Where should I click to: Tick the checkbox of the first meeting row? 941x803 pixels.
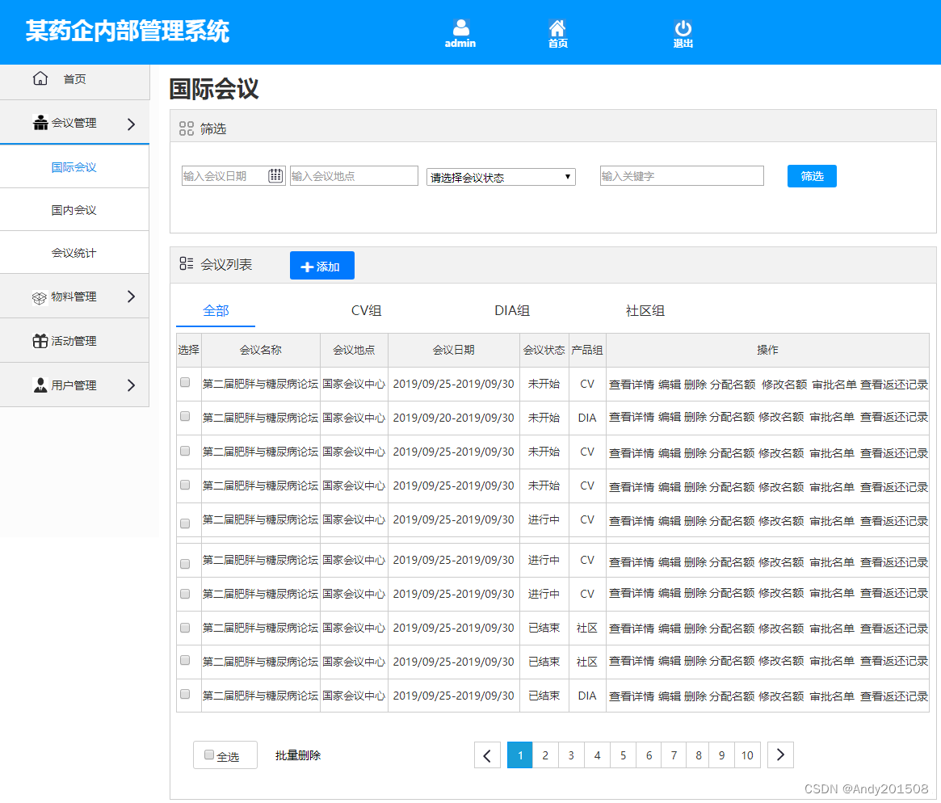pos(184,383)
